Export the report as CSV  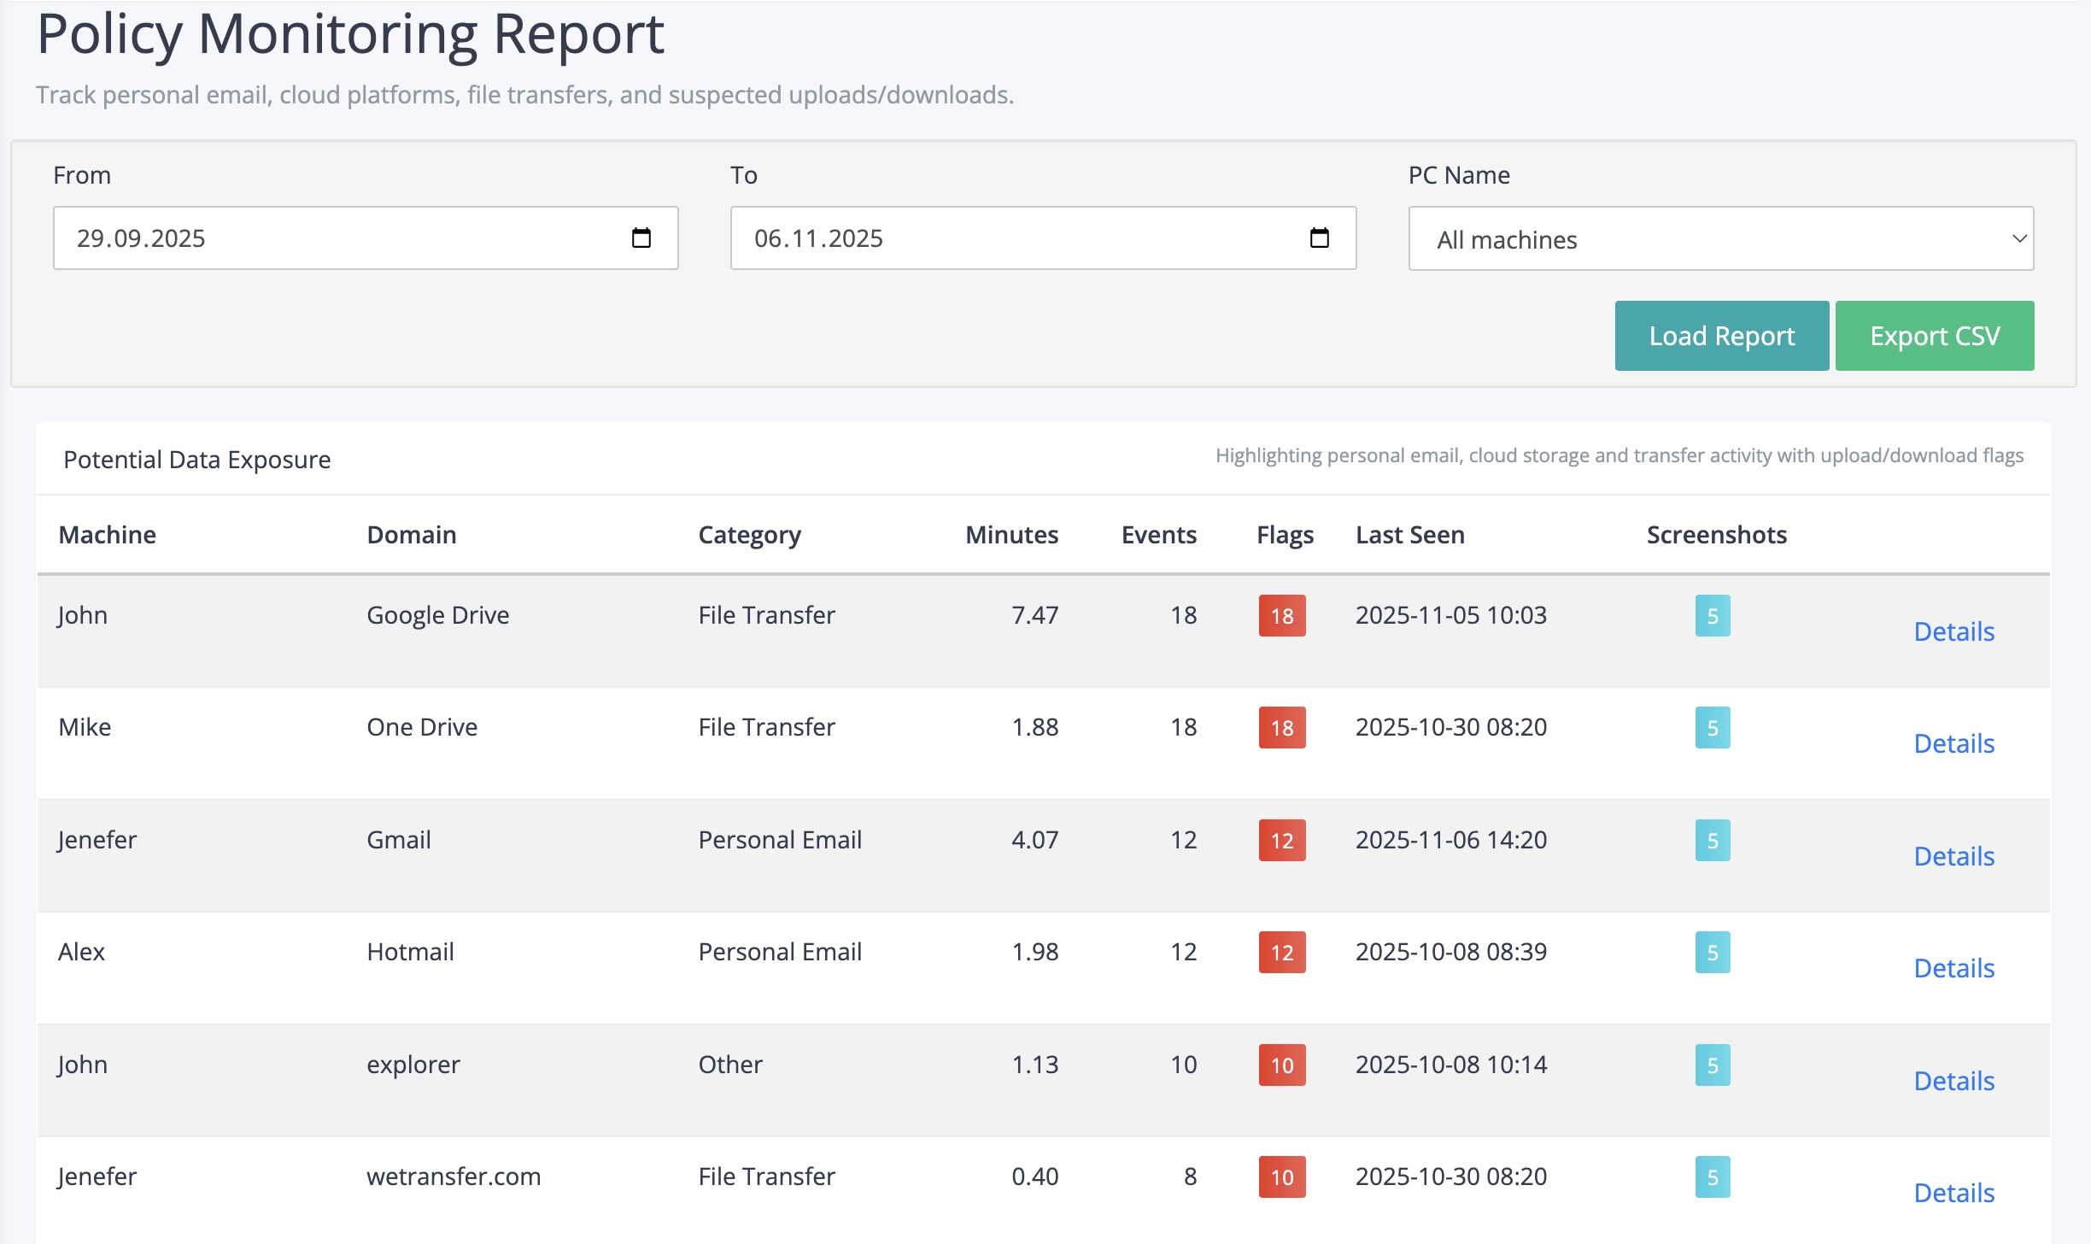1935,335
